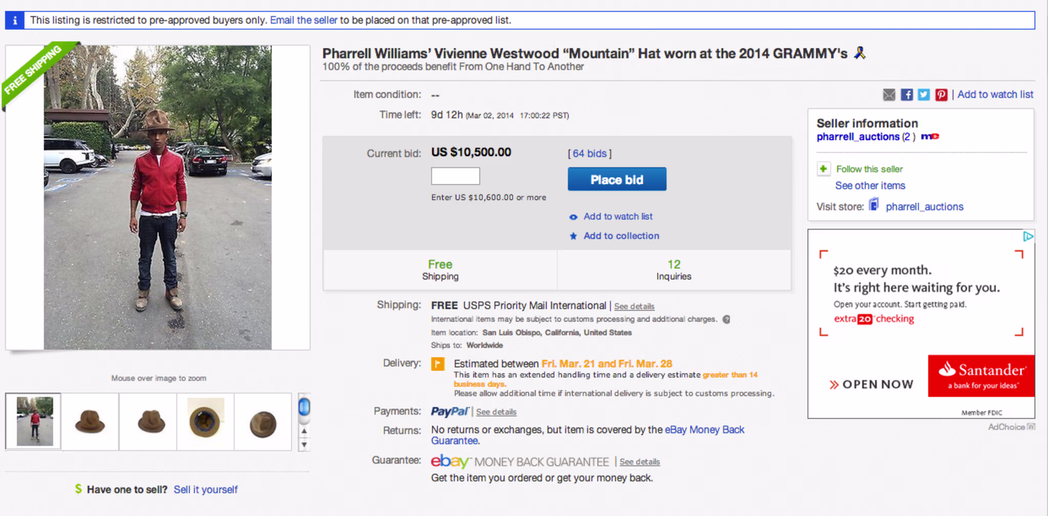Click the blue info icon in the notice bar

pyautogui.click(x=15, y=20)
